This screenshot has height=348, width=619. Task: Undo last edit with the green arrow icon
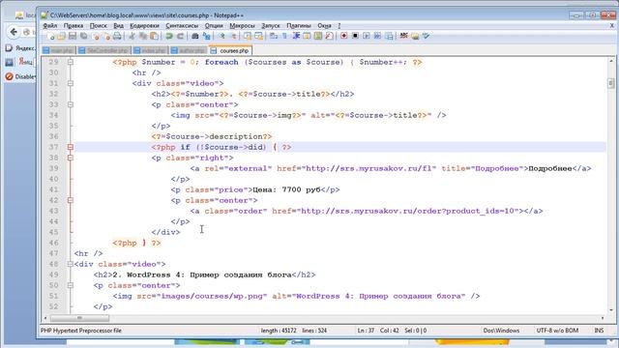(x=169, y=37)
